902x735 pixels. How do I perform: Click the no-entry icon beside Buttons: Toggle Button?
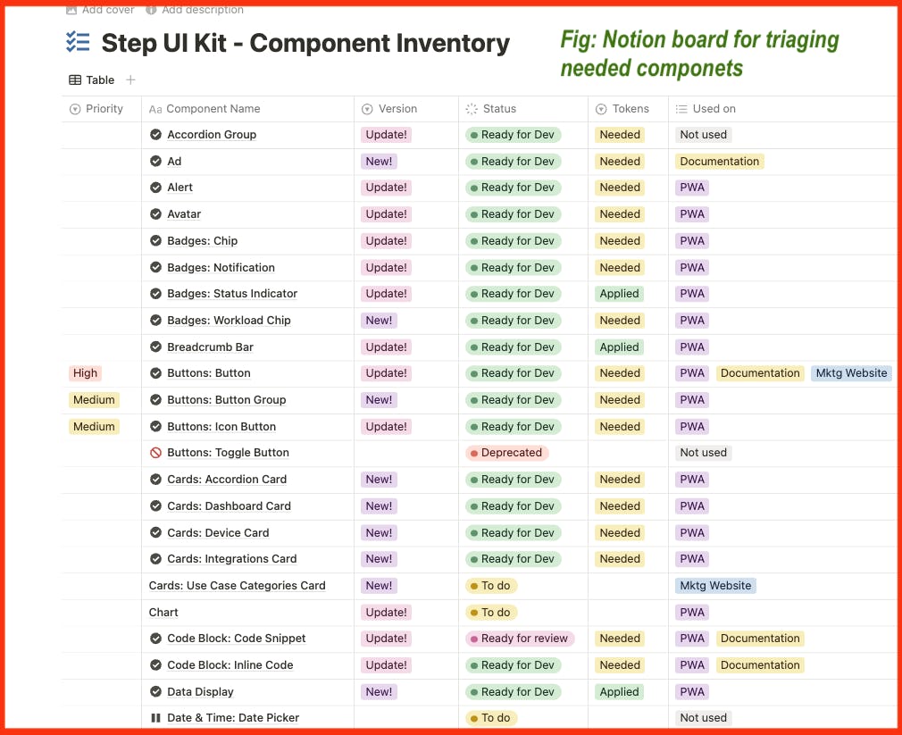pos(155,453)
